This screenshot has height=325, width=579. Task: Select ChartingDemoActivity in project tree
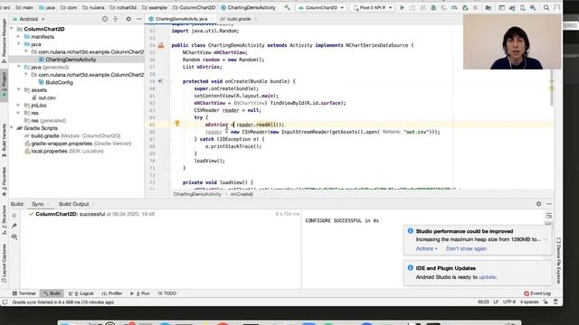tap(71, 60)
